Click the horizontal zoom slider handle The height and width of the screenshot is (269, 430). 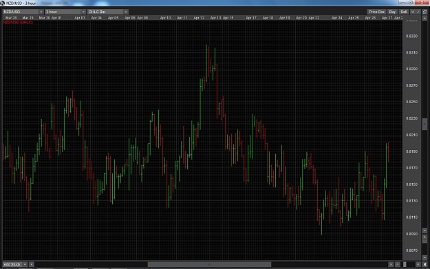click(x=405, y=264)
